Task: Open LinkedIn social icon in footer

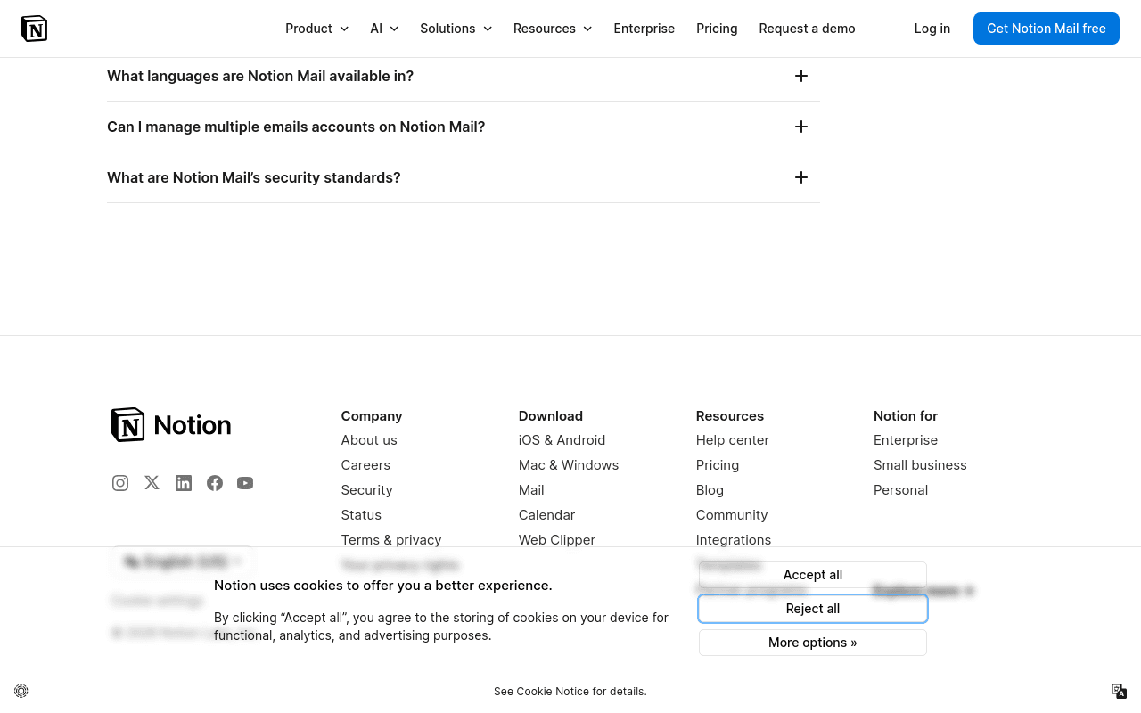Action: (x=184, y=483)
